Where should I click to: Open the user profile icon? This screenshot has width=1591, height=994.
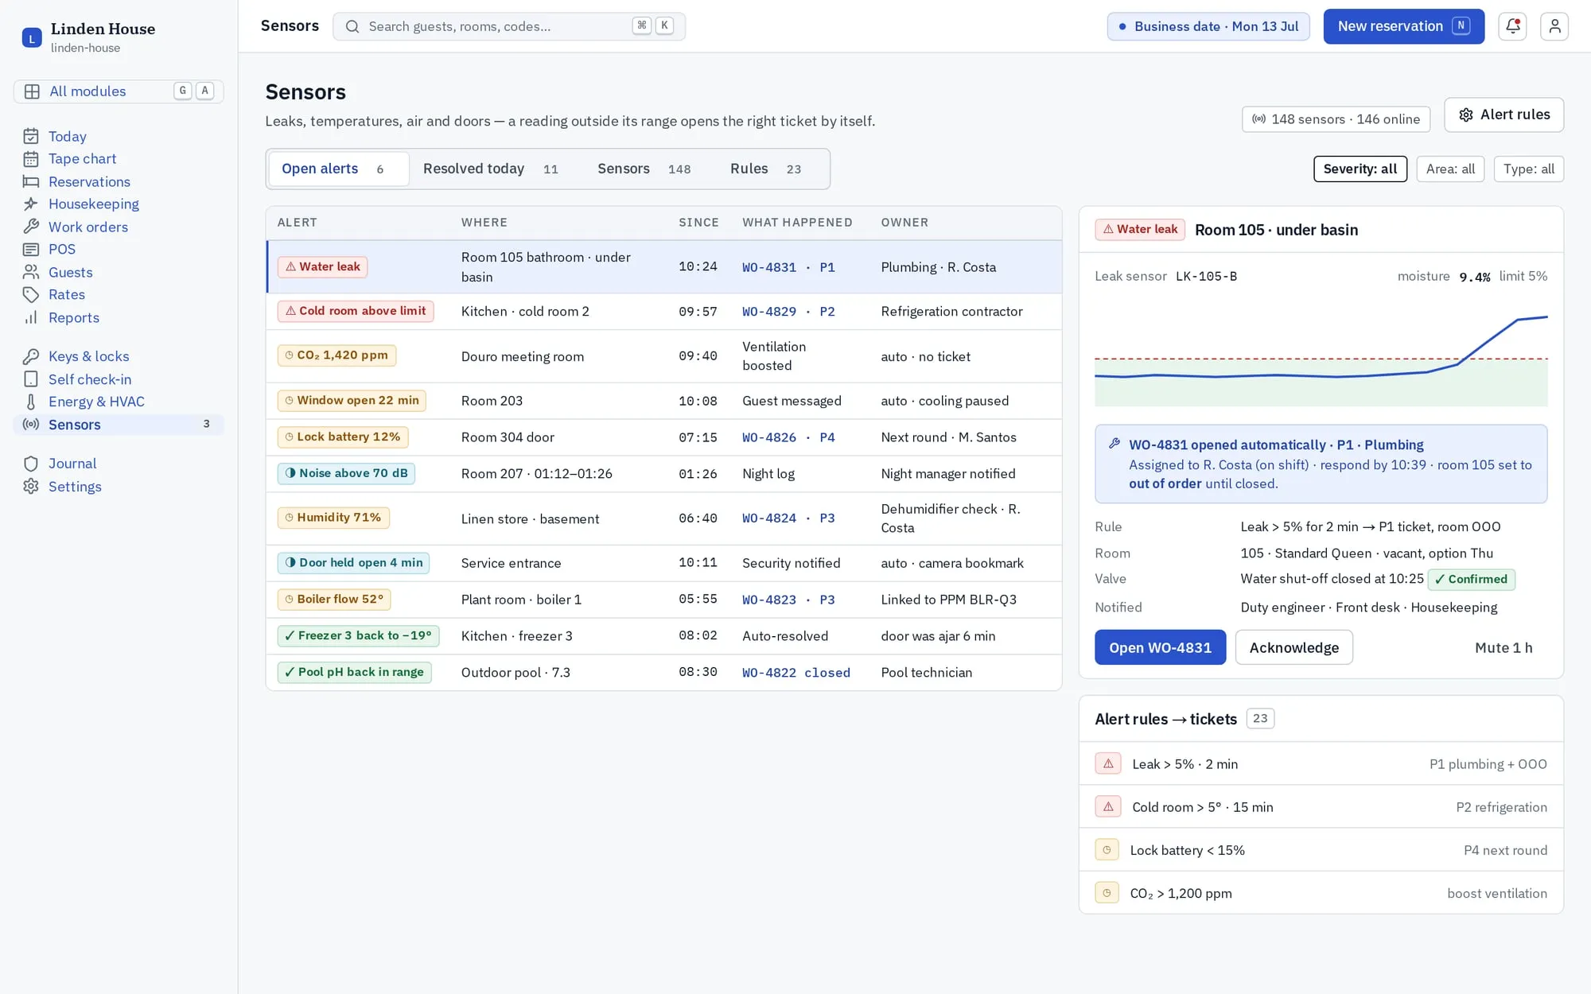point(1554,26)
